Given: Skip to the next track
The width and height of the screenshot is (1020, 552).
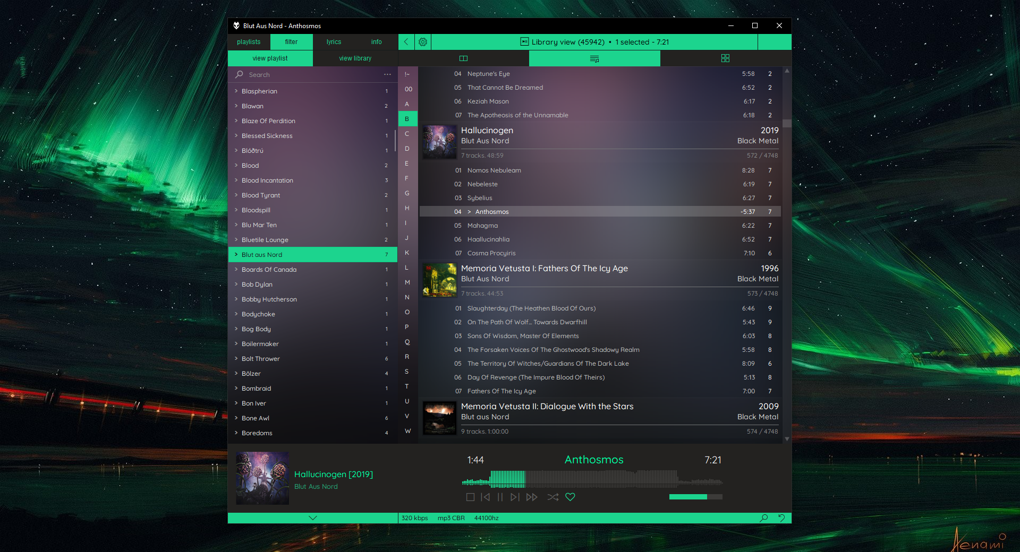Looking at the screenshot, I should tap(515, 497).
